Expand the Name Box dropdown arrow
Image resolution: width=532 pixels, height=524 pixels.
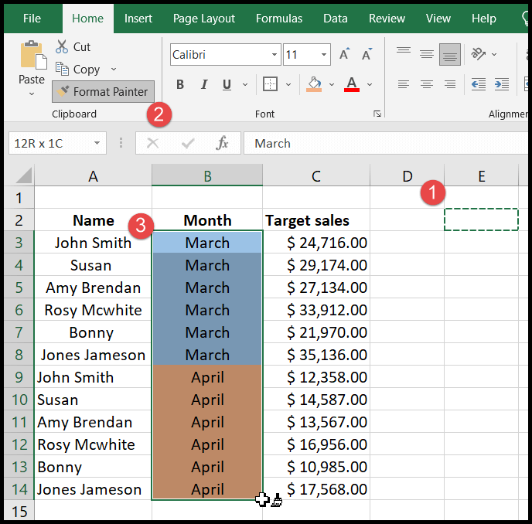[x=97, y=143]
